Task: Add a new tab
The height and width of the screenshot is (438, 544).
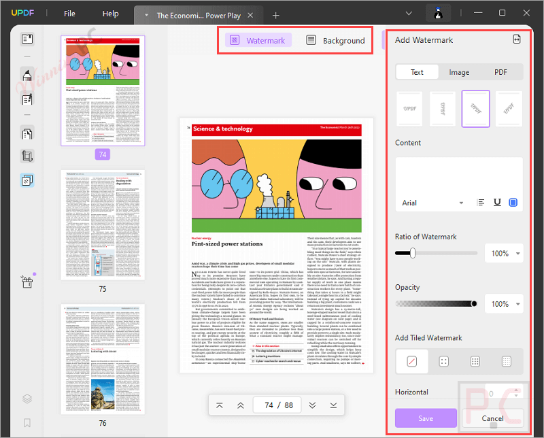Action: click(276, 15)
